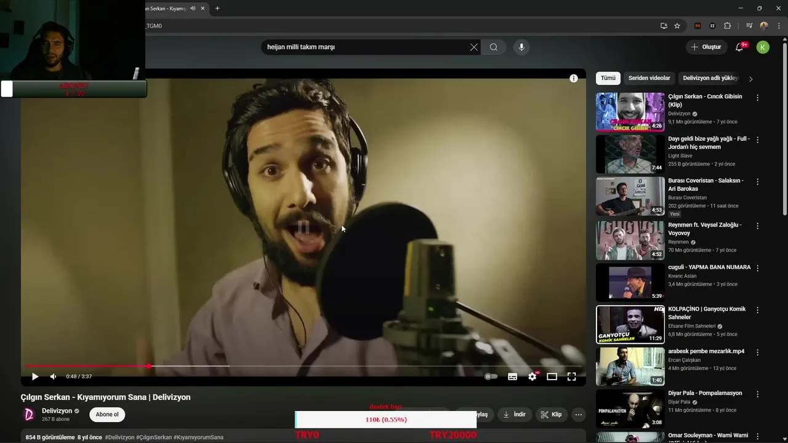
Task: Open options menu for 'Çılgın Serkan - Cıncık Gibisin'
Action: point(758,97)
